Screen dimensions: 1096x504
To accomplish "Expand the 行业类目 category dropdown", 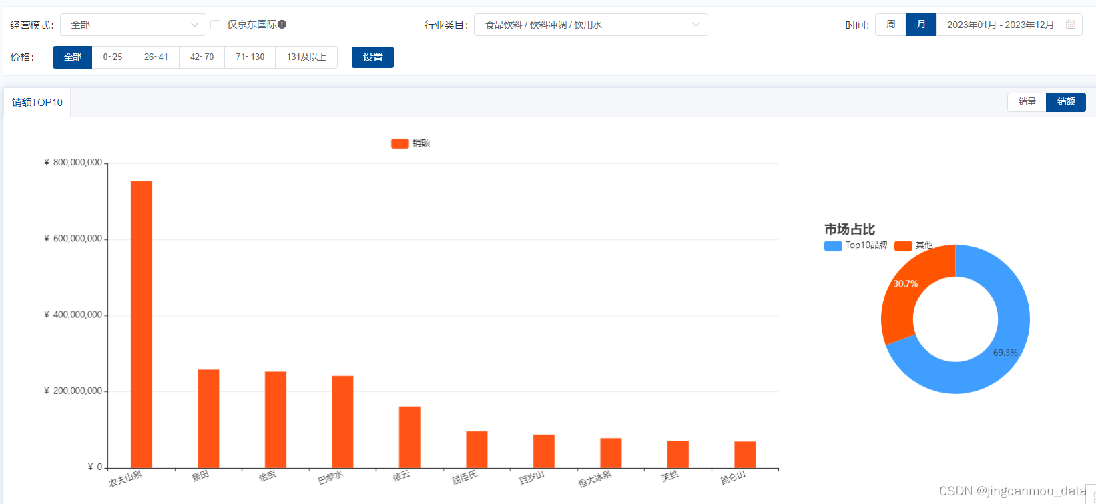I will tap(591, 25).
